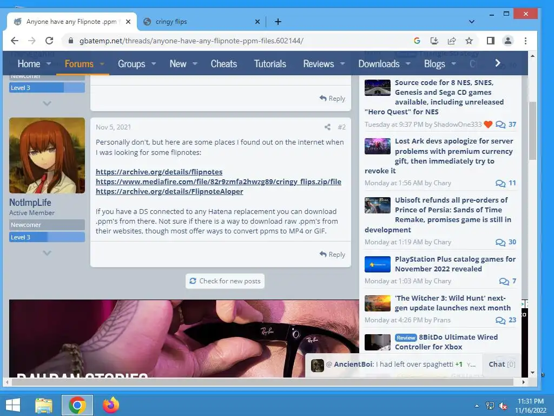The width and height of the screenshot is (554, 416).
Task: Expand the Home menu dropdown arrow
Action: (49, 64)
